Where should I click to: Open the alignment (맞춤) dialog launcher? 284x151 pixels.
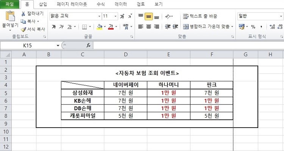[x=233, y=37]
